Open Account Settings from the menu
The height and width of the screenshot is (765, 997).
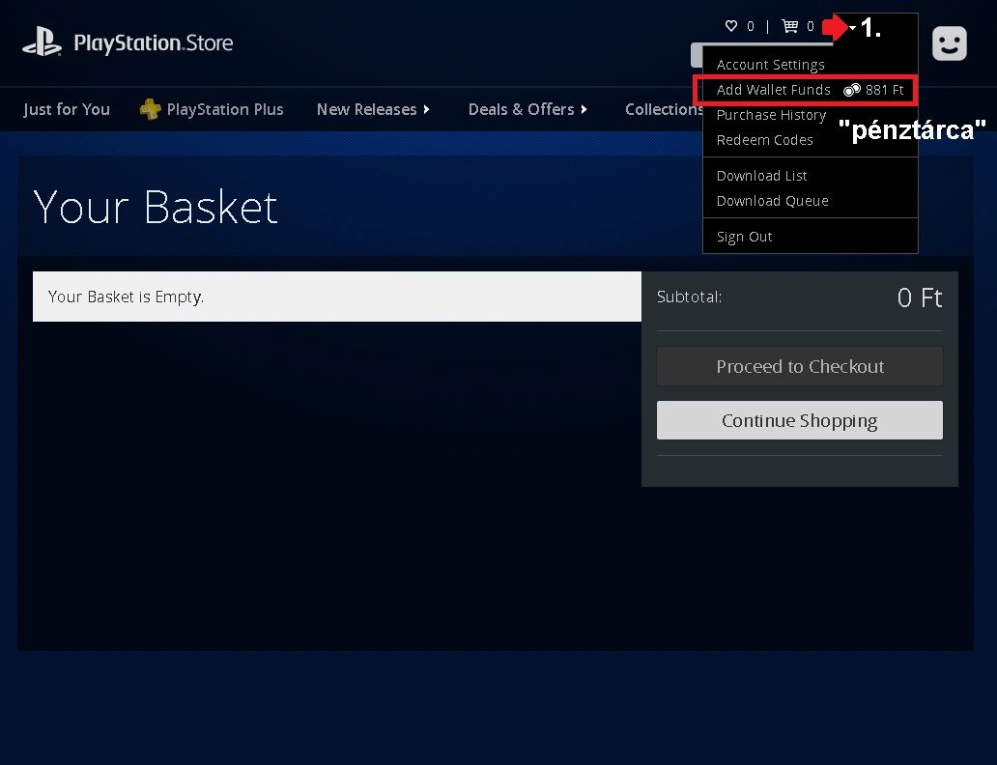tap(770, 65)
